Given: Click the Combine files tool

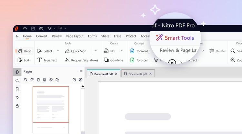Looking at the screenshot, I should click(x=114, y=60).
